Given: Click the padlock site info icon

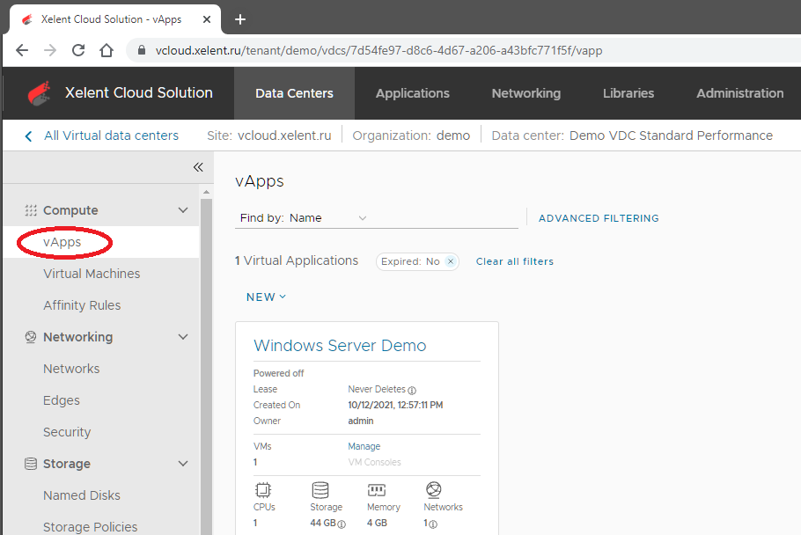Looking at the screenshot, I should 142,50.
